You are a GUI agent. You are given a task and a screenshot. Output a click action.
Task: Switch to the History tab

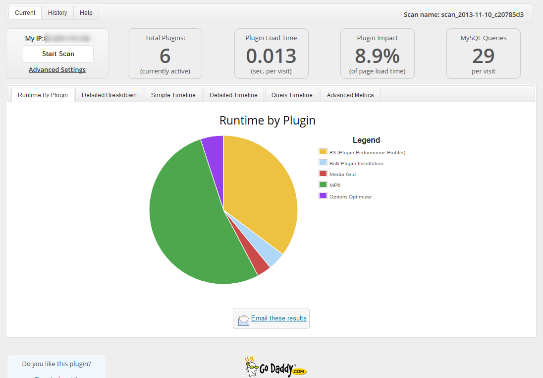click(57, 13)
